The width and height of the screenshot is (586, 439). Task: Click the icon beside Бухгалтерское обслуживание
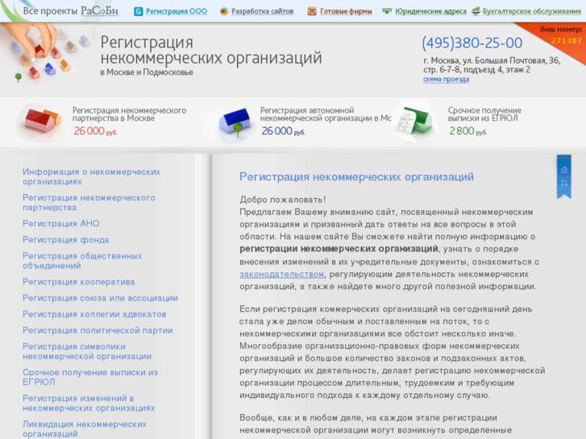(x=476, y=10)
